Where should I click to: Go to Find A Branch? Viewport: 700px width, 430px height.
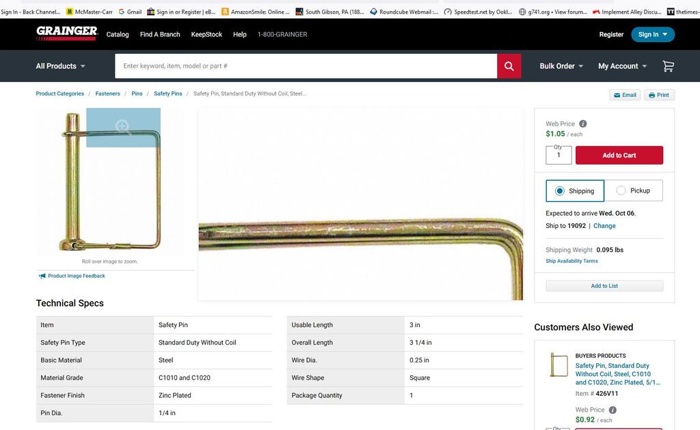click(160, 34)
